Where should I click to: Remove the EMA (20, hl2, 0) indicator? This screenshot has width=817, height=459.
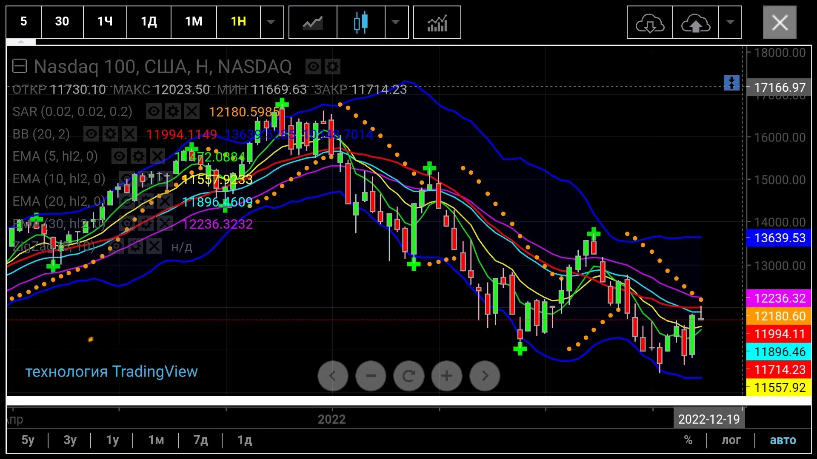click(x=165, y=201)
